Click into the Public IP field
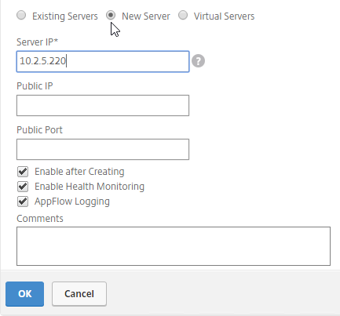Screen dimensions: 340x316 pos(103,105)
